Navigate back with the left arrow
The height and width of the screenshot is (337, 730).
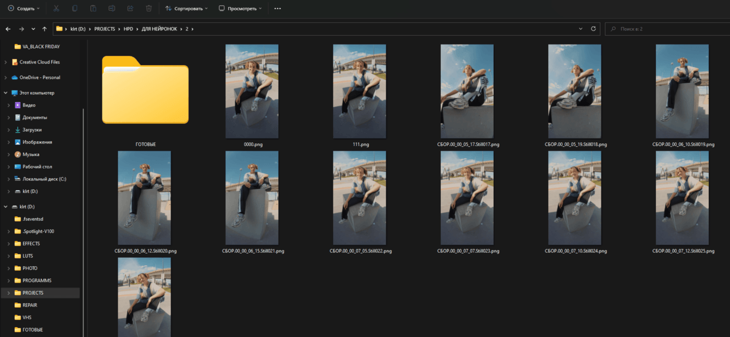pos(8,29)
